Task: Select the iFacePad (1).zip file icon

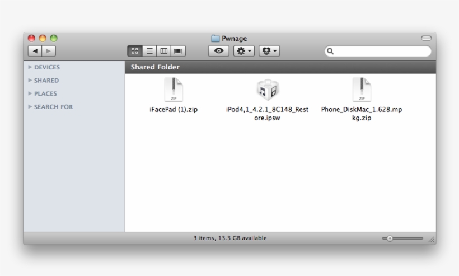Action: click(x=174, y=90)
